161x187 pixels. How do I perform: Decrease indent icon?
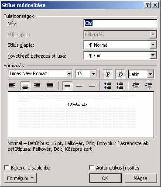coord(136,86)
